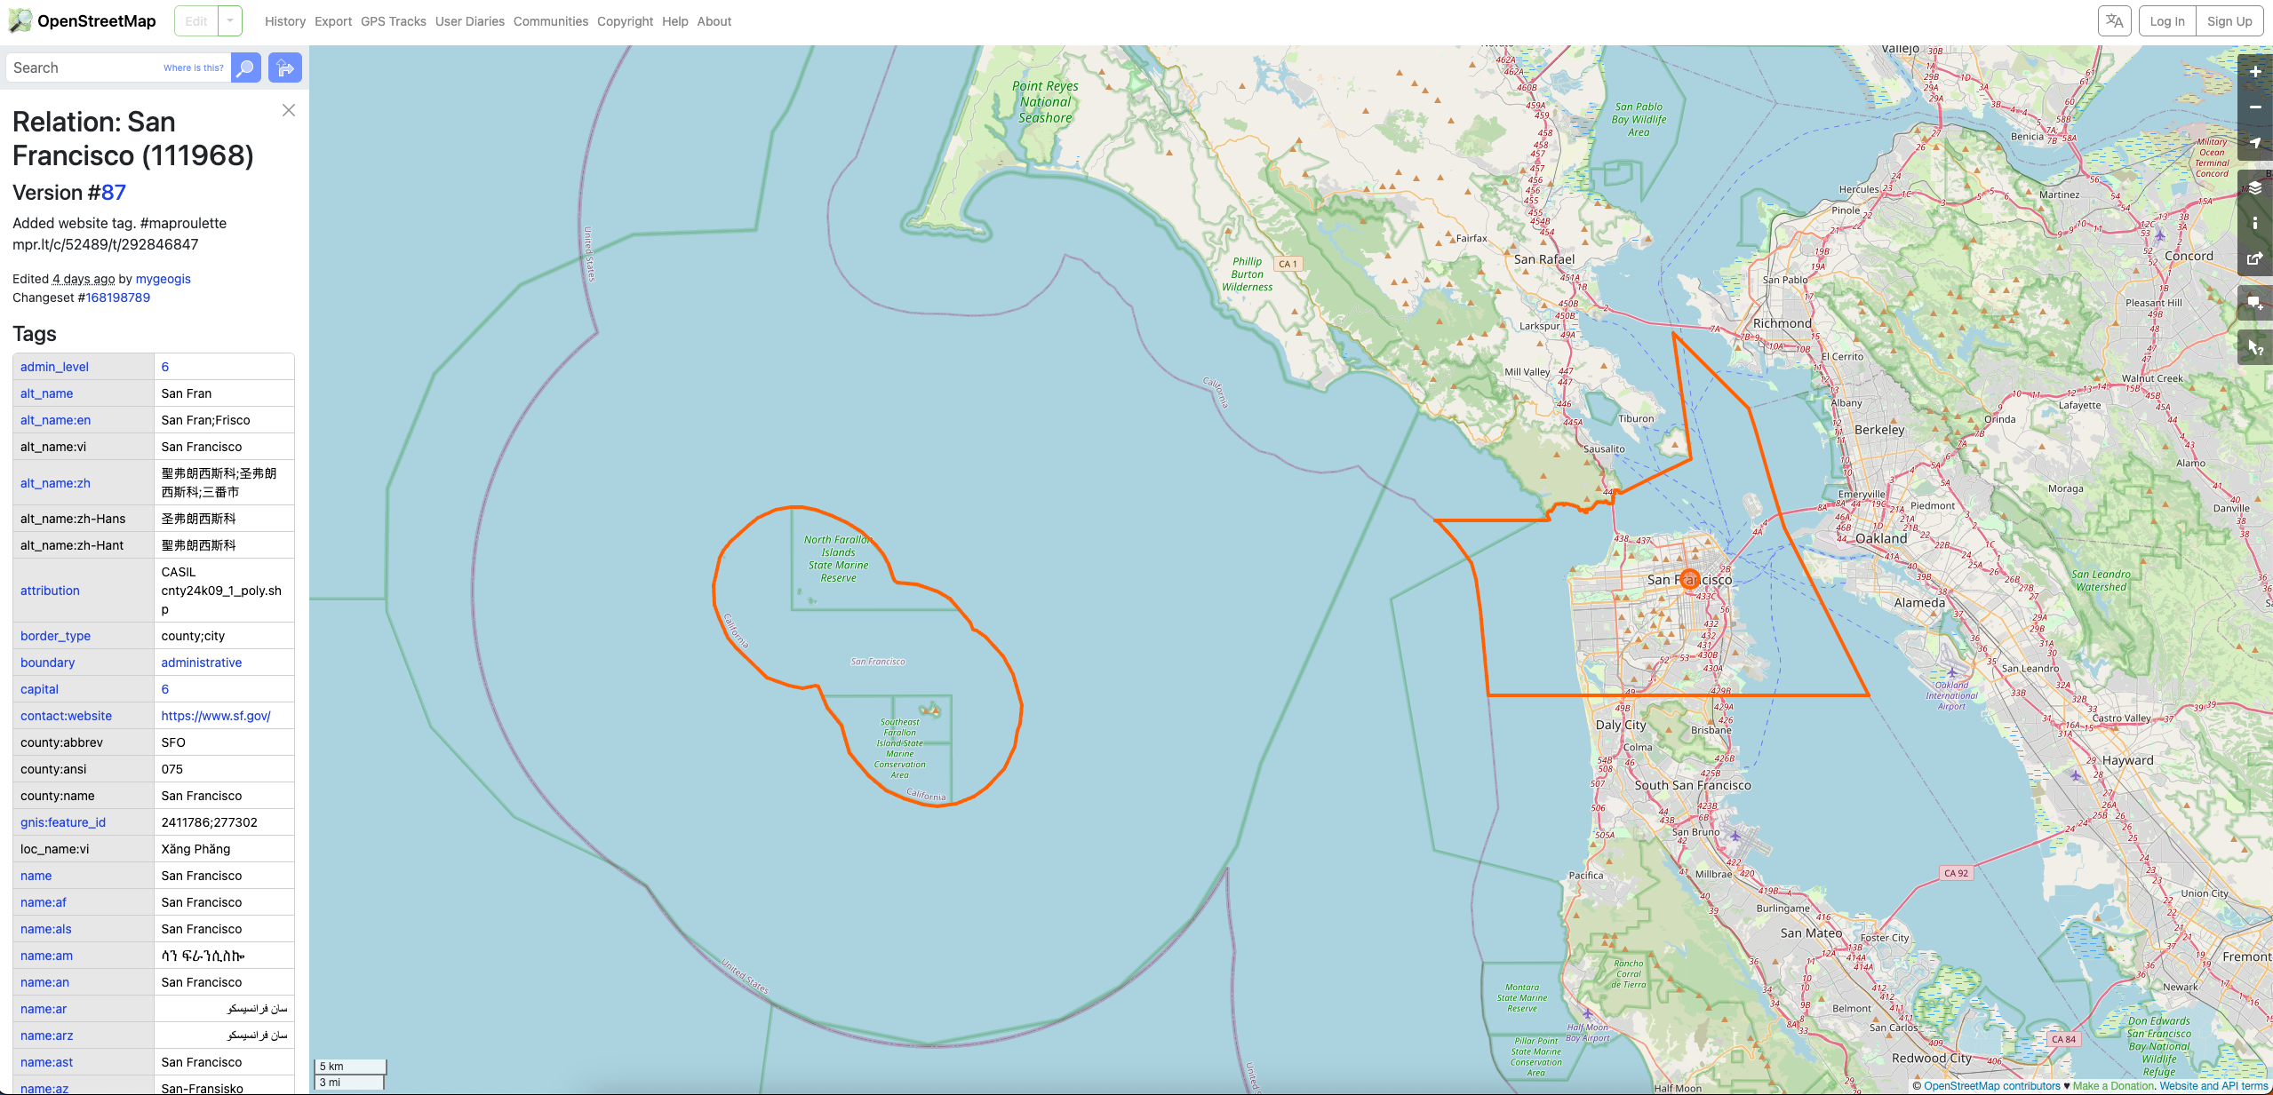Click the name:af tag key
The height and width of the screenshot is (1095, 2273).
point(44,902)
